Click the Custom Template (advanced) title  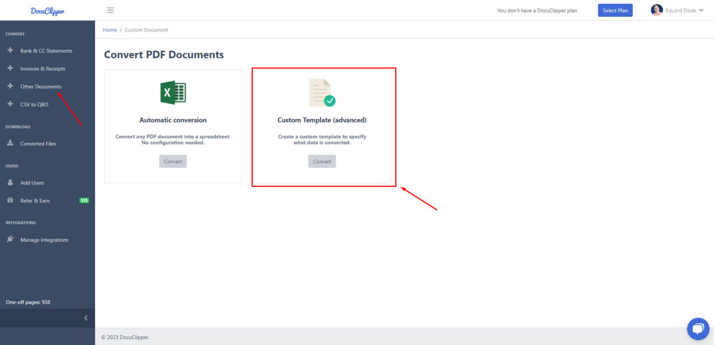(x=322, y=120)
